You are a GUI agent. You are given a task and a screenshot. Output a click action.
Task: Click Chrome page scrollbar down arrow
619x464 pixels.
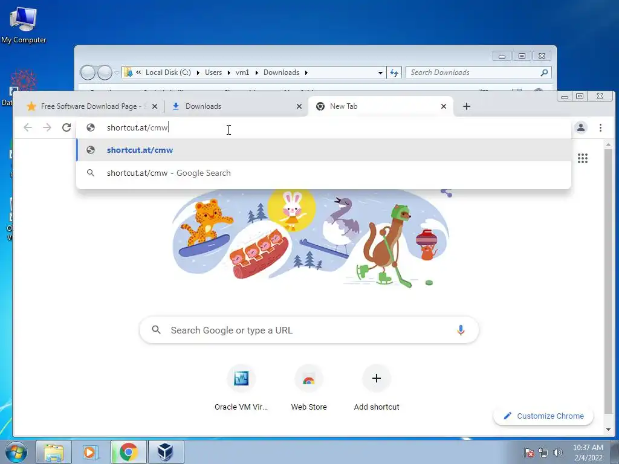(608, 430)
